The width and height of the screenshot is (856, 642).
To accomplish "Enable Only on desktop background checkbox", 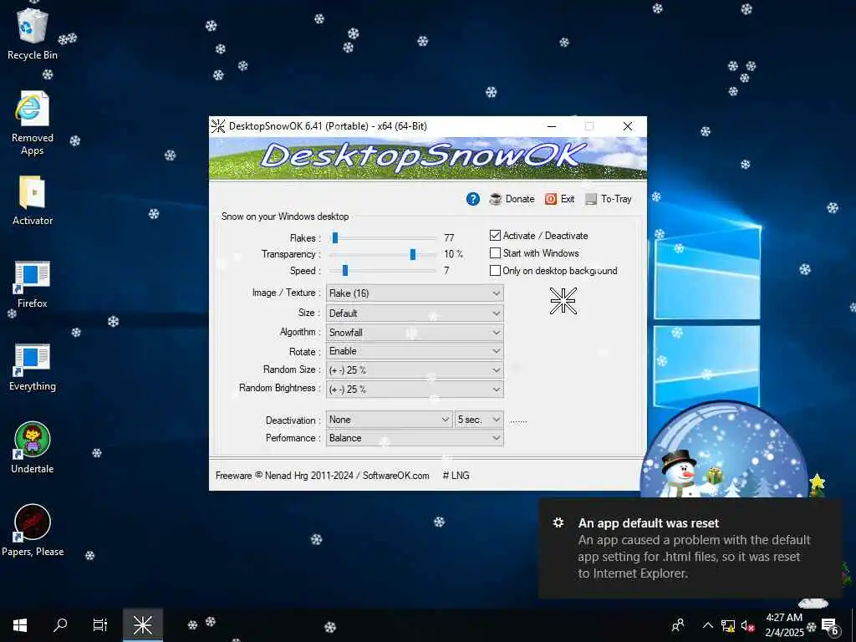I will (x=495, y=270).
